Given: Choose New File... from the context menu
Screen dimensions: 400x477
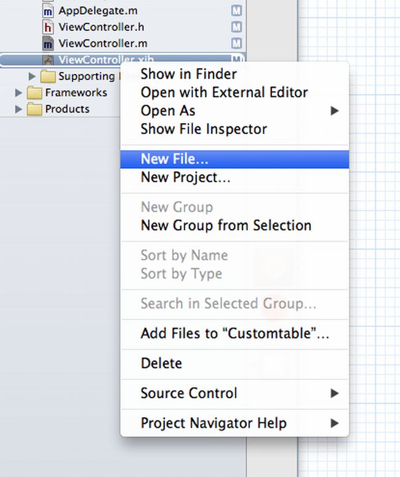Looking at the screenshot, I should (x=175, y=159).
